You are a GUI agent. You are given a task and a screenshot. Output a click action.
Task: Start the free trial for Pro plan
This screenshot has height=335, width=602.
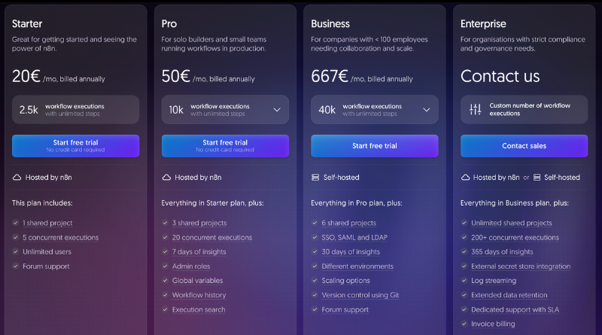(x=225, y=145)
